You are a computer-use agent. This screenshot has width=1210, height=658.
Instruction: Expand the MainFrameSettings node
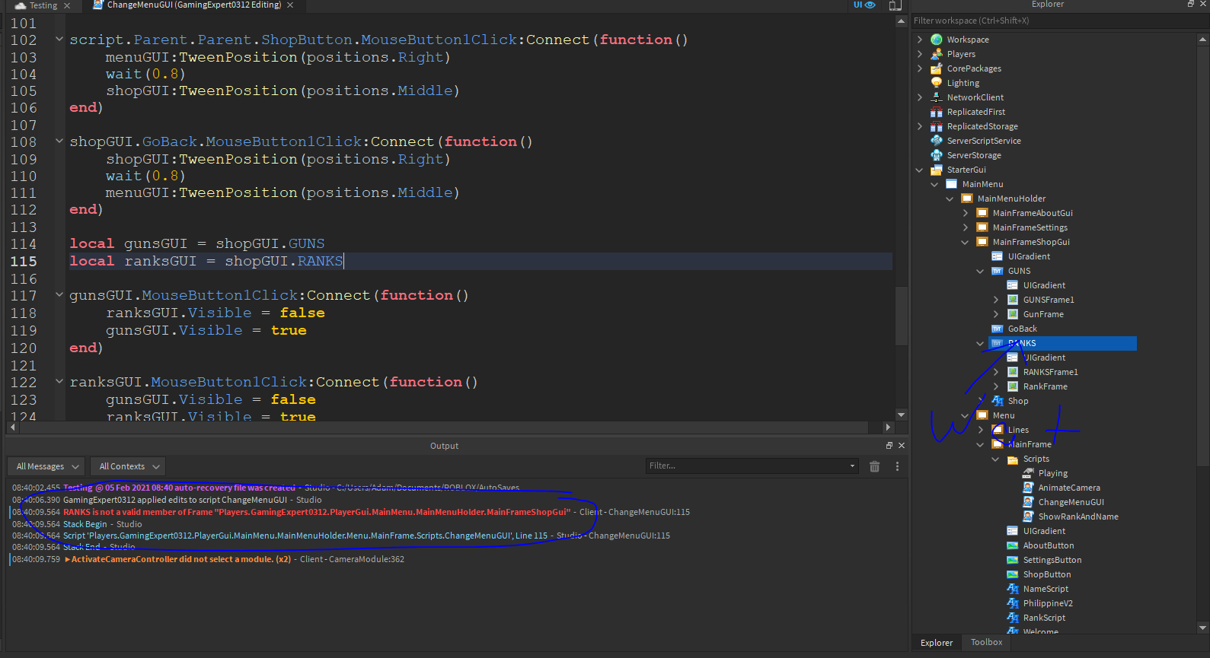click(x=966, y=227)
